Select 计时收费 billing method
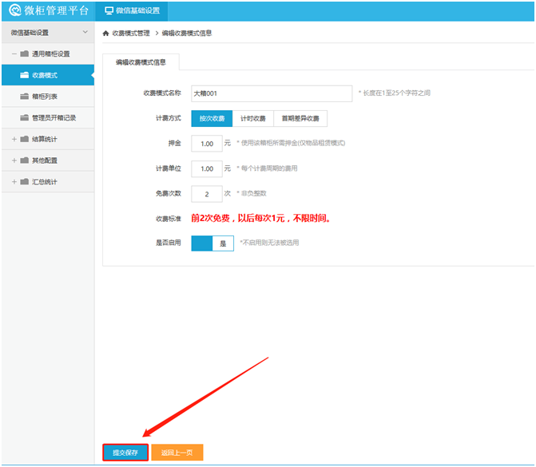 pyautogui.click(x=252, y=119)
